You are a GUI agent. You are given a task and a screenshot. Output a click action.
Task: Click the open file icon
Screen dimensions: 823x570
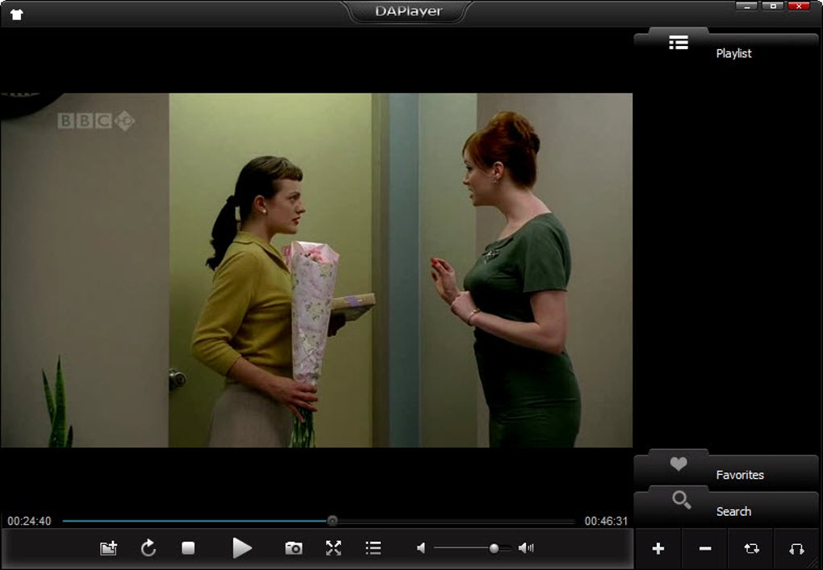(108, 548)
